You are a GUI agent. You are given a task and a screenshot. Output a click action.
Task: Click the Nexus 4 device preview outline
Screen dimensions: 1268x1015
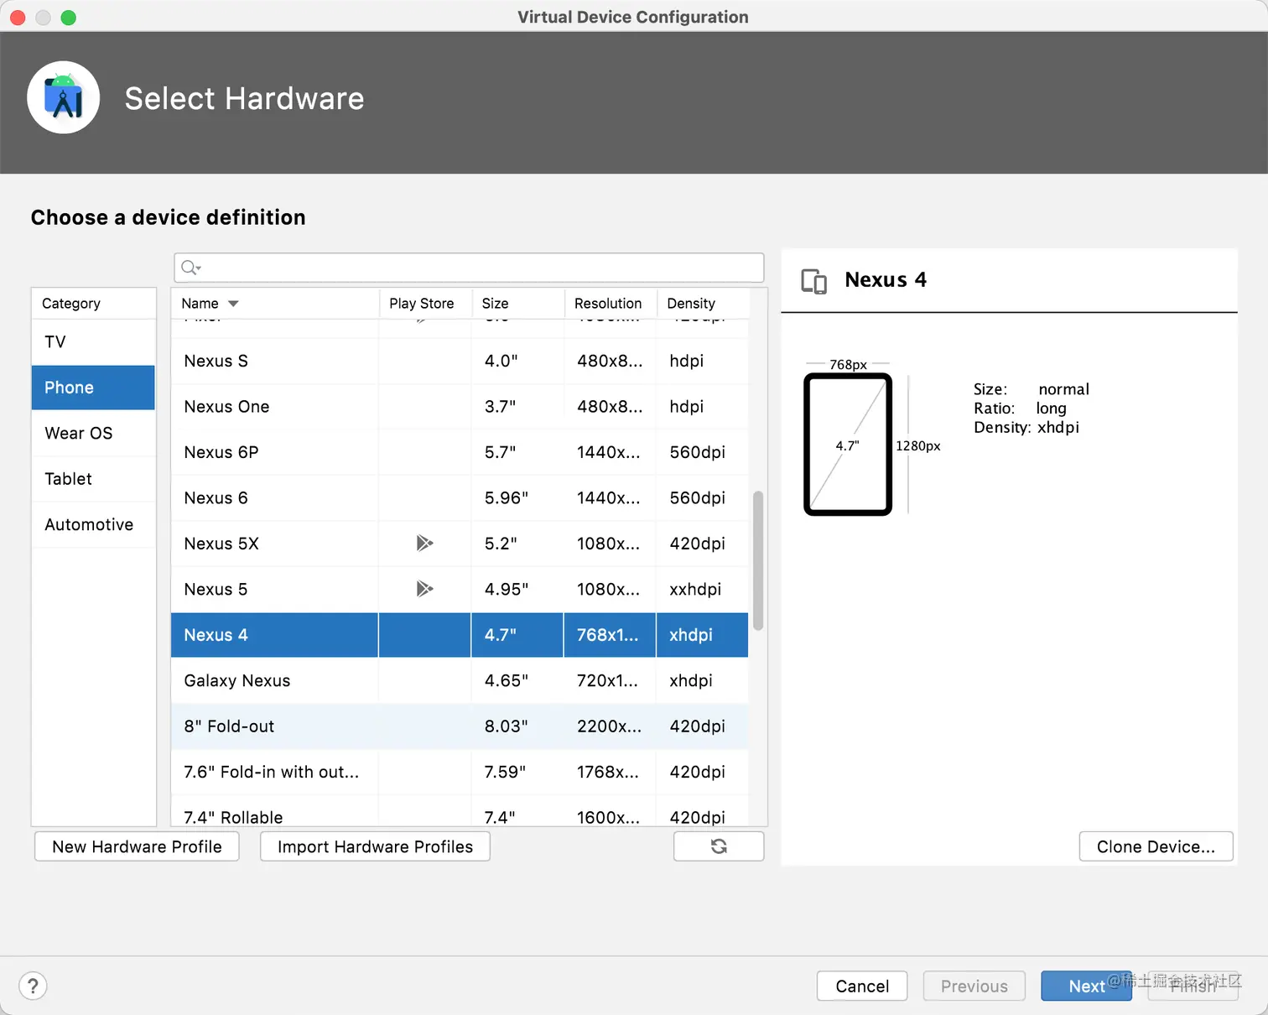tap(848, 444)
